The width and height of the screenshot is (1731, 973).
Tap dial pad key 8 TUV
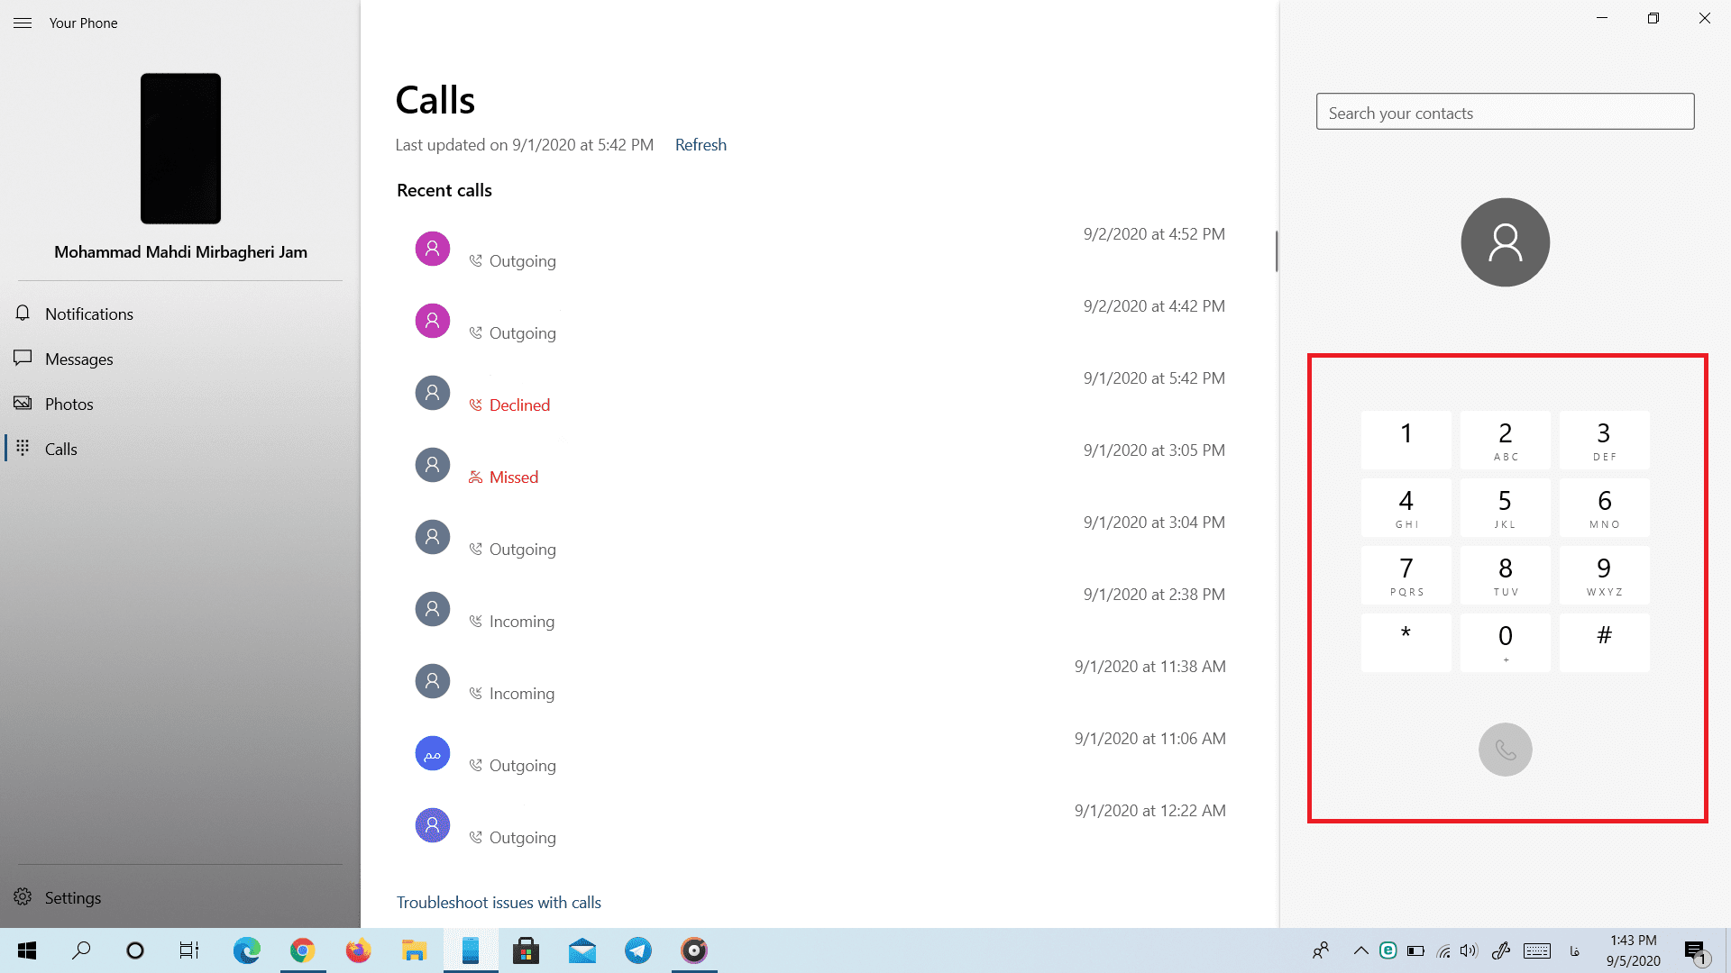pos(1505,575)
